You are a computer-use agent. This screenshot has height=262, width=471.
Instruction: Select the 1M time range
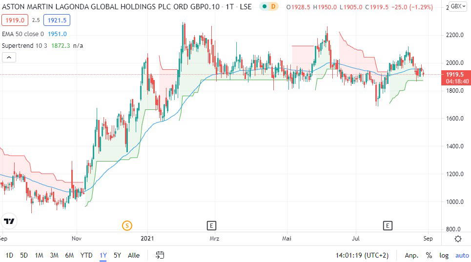pos(39,255)
